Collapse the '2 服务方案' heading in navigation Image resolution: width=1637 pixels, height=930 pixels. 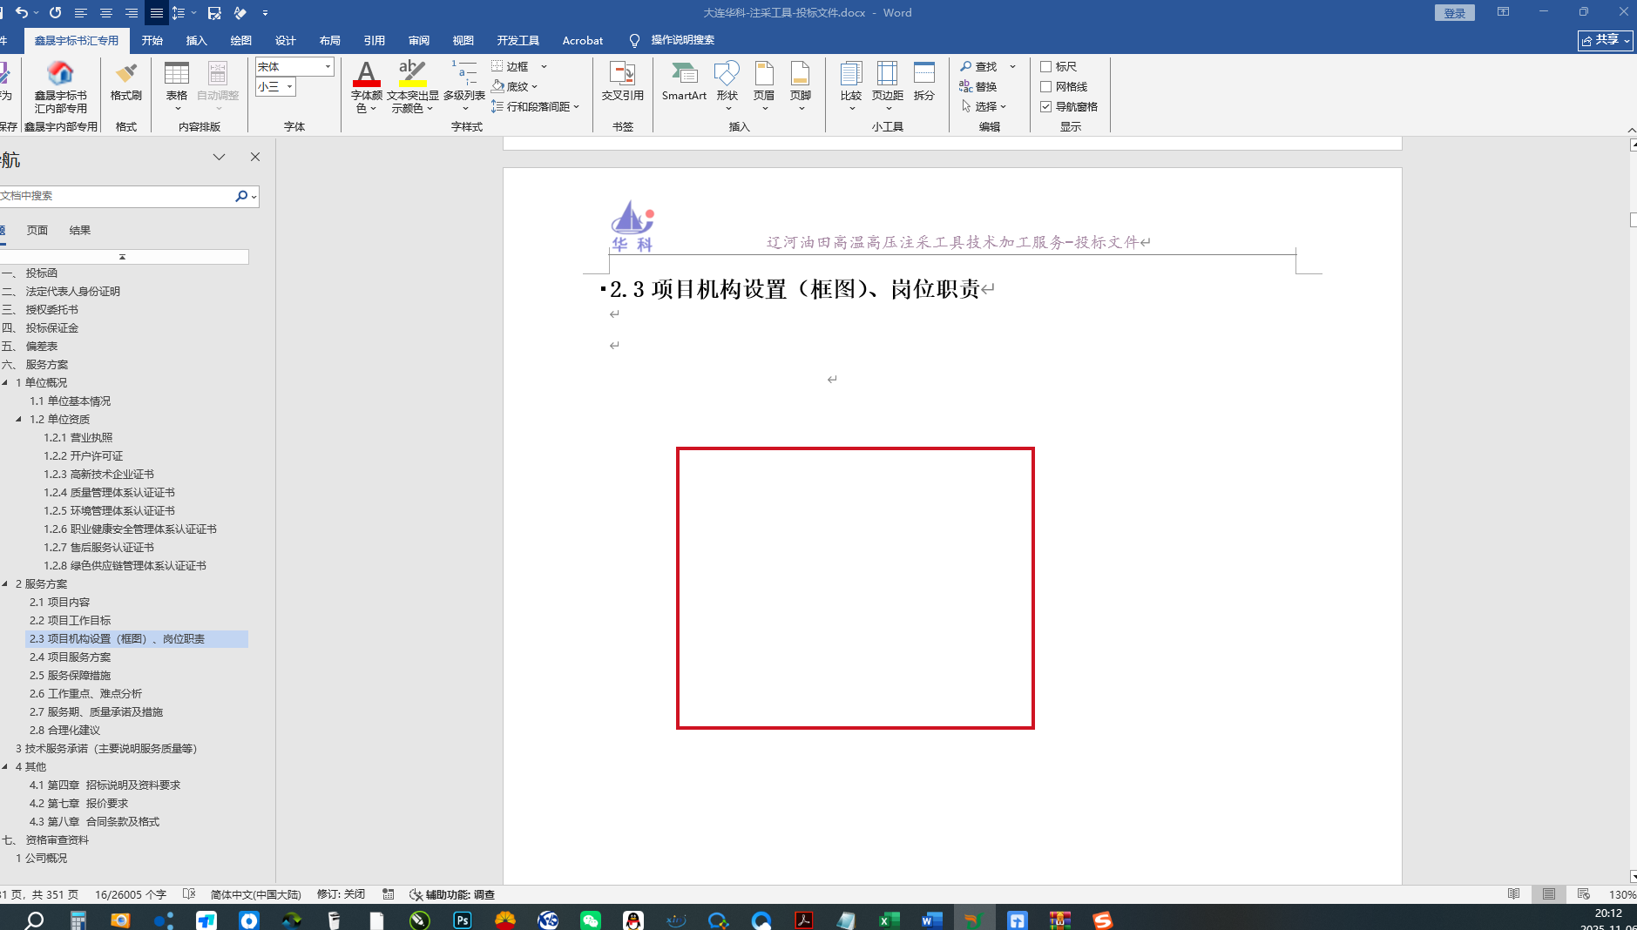pos(5,584)
